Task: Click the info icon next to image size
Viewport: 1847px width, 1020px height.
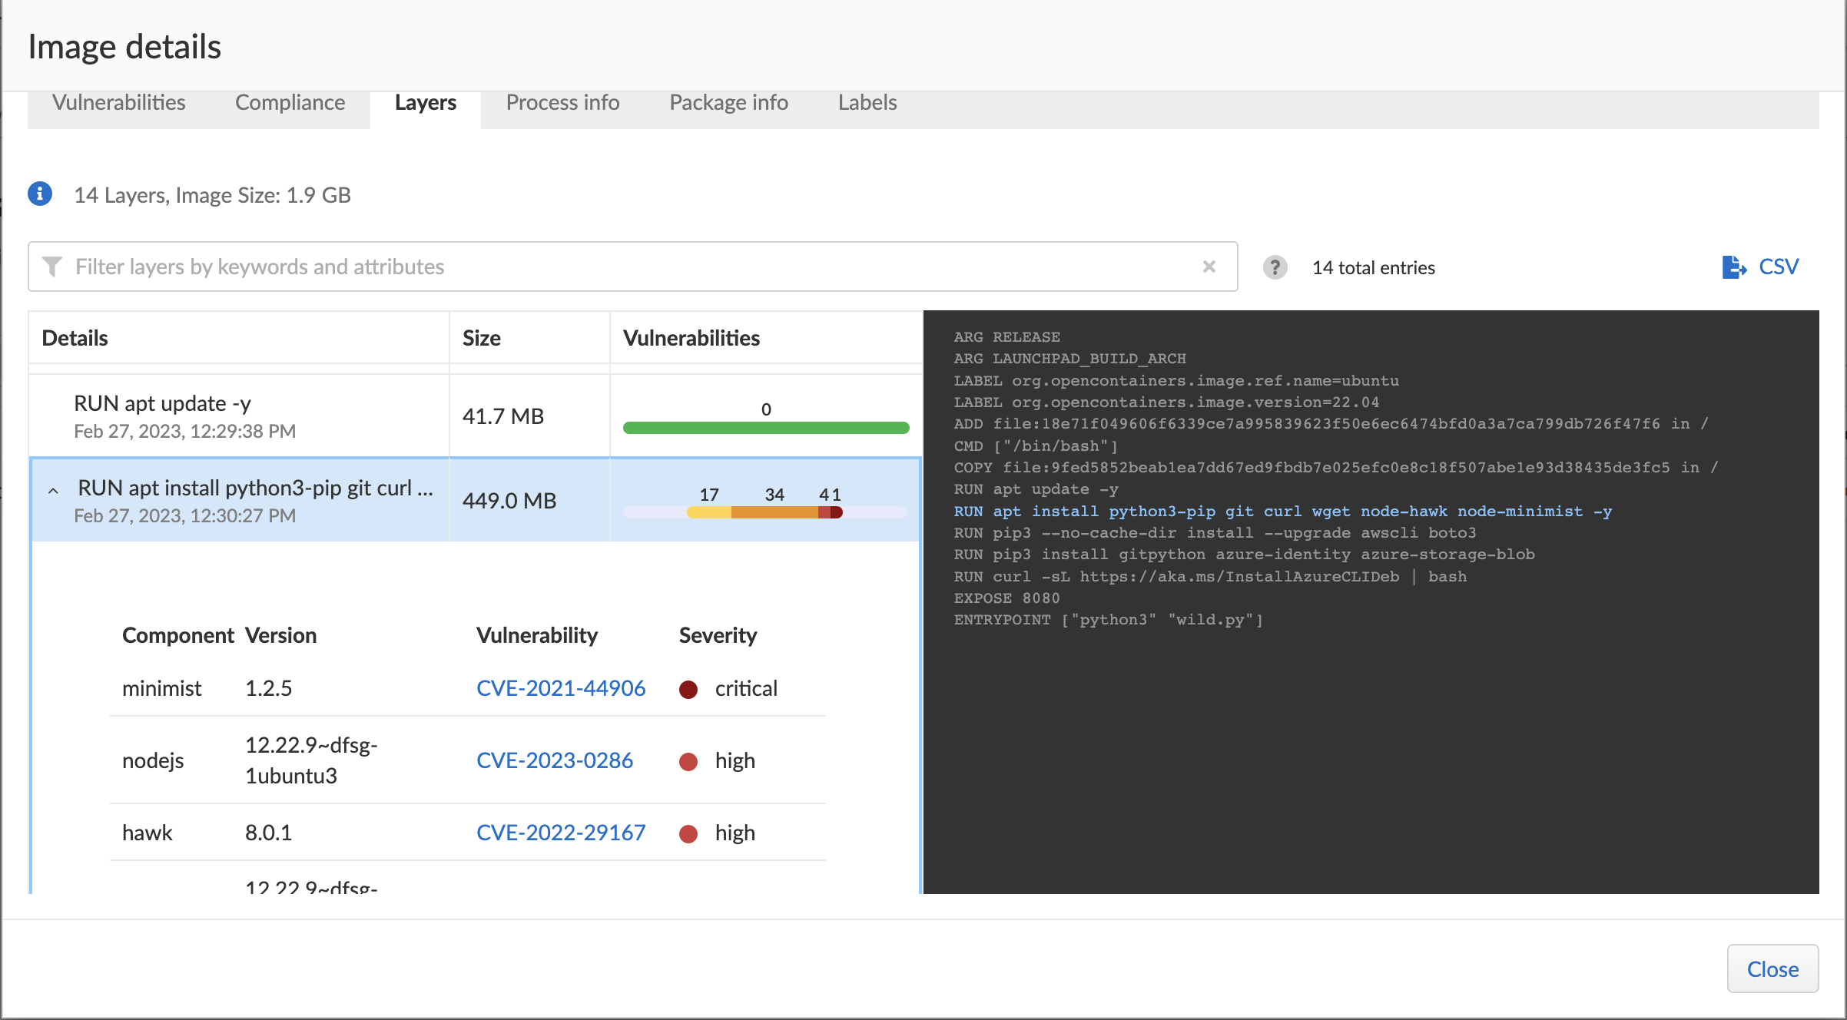Action: point(44,194)
